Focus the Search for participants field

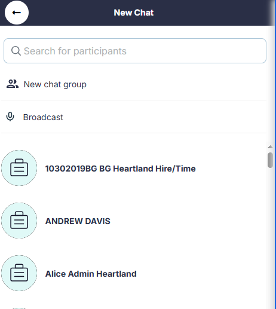tap(135, 51)
